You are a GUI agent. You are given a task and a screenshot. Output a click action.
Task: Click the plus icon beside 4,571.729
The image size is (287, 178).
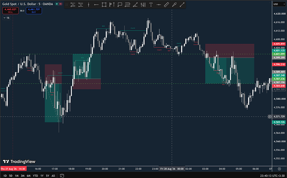tap(270, 116)
